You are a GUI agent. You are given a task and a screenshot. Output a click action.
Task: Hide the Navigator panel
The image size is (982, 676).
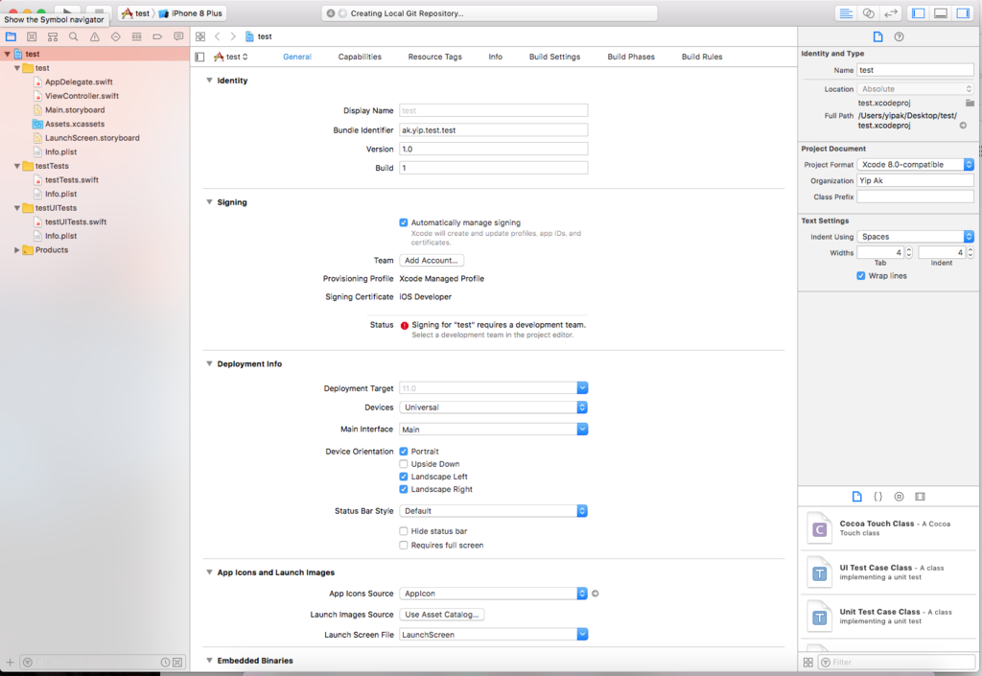pyautogui.click(x=919, y=13)
